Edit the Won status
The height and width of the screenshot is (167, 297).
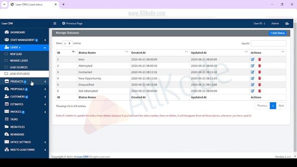pos(252,59)
